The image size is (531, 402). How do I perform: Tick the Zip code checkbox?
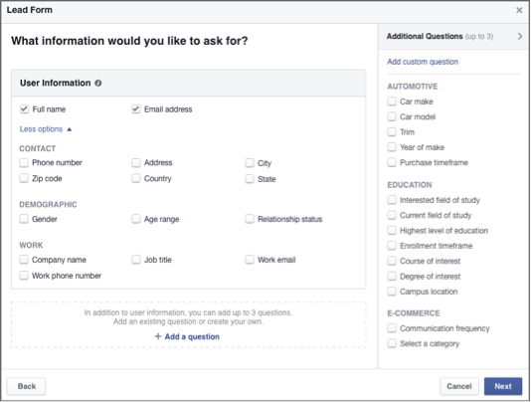click(24, 178)
